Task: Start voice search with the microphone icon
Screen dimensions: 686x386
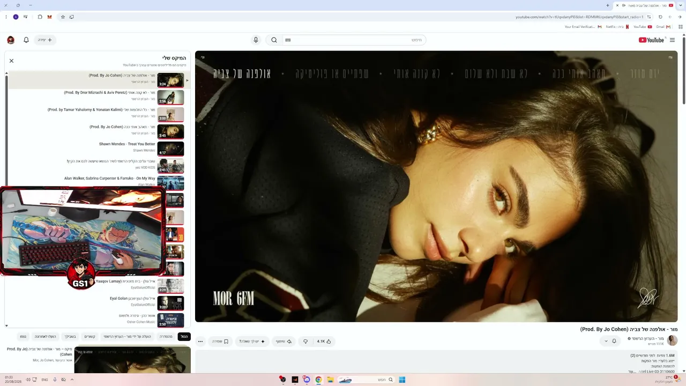Action: click(256, 40)
